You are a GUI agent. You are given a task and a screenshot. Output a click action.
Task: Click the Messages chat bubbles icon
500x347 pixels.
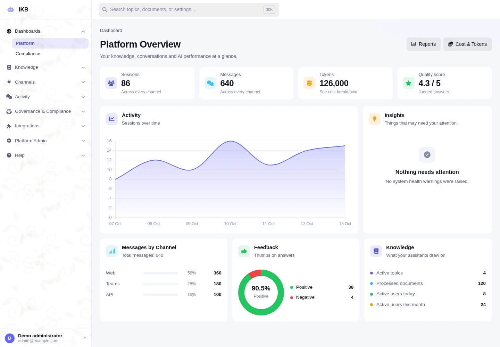coord(210,83)
